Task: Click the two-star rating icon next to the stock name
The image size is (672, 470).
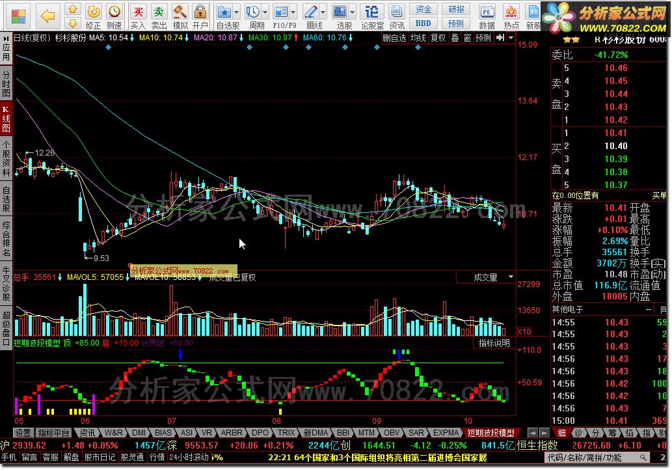Action: pyautogui.click(x=571, y=40)
